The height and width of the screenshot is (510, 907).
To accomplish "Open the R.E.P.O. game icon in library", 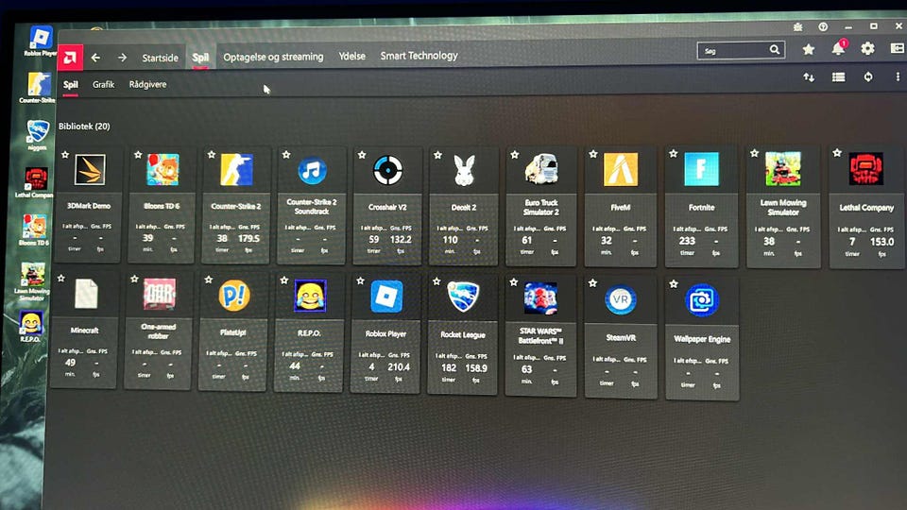I will click(310, 296).
